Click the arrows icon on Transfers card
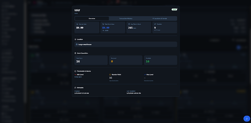The height and width of the screenshot is (123, 251). (155, 24)
